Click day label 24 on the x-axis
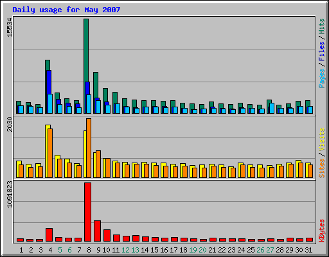Screen dimensions: 329x257 [x=241, y=250]
